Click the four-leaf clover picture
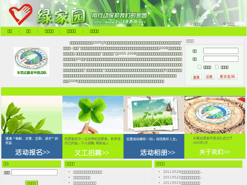Viewport: 247px width, 185px height. (93, 115)
